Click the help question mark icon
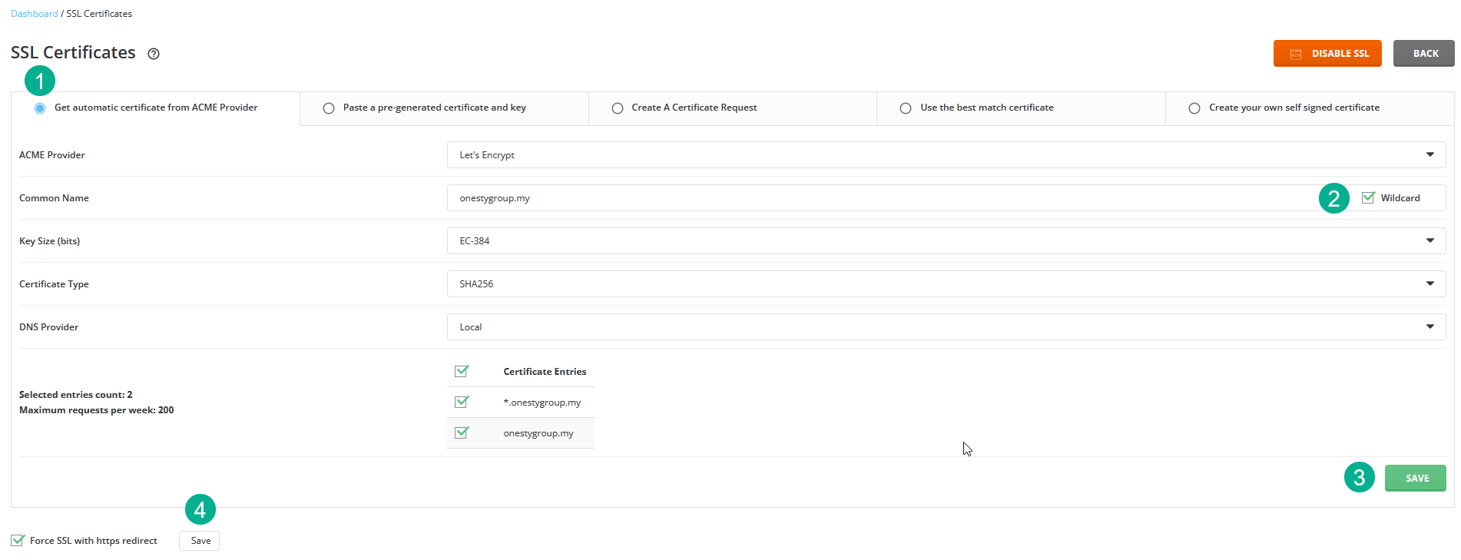 point(154,54)
